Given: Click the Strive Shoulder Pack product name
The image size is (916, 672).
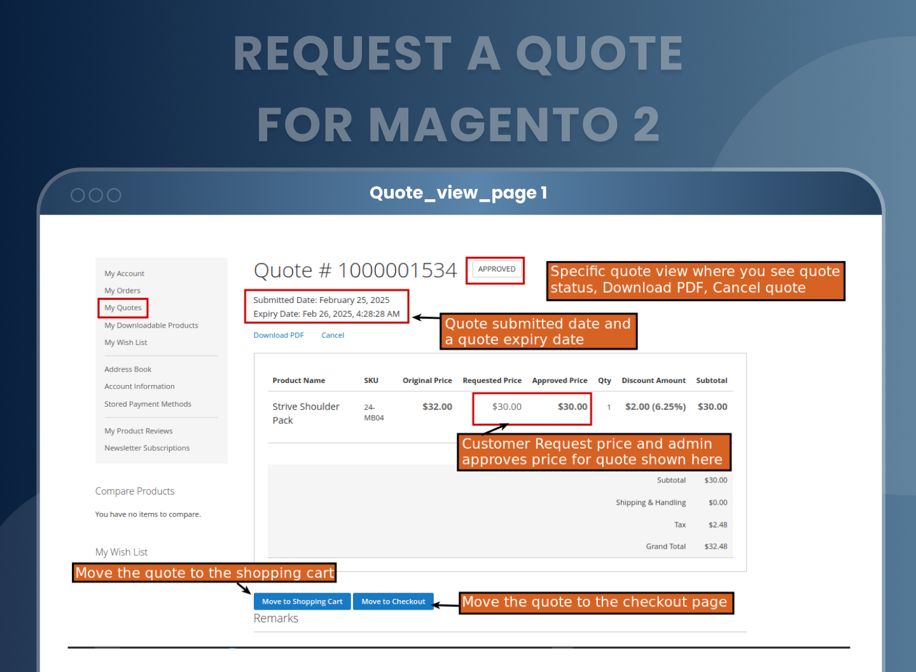Looking at the screenshot, I should click(x=305, y=413).
